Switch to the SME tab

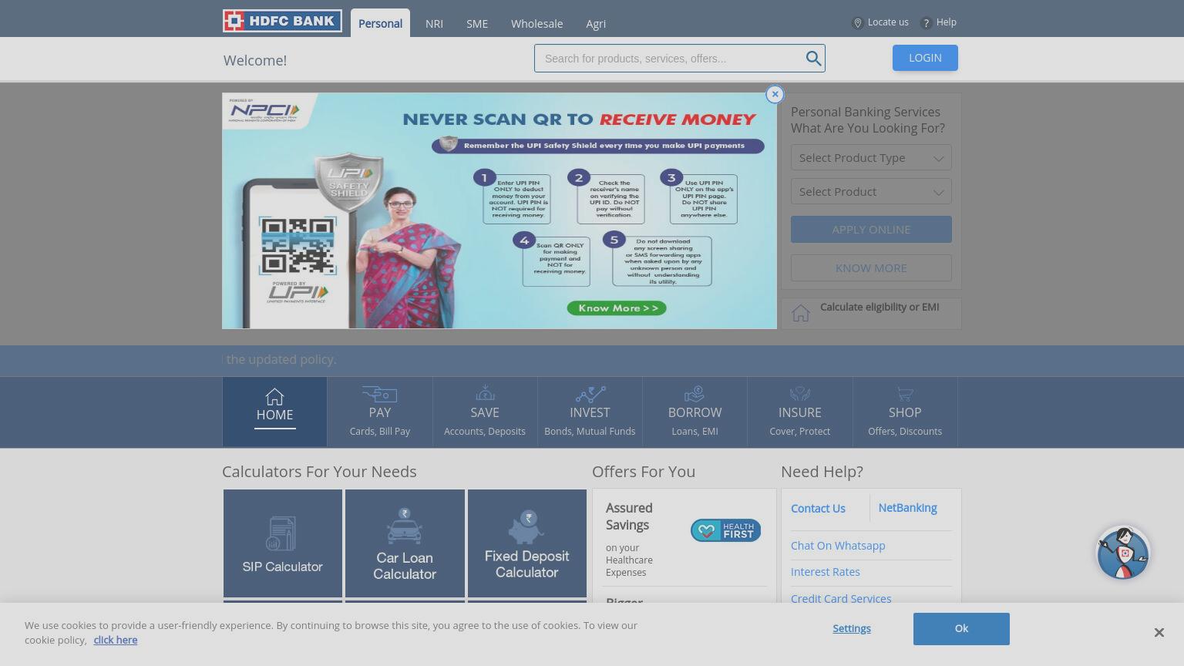(477, 24)
